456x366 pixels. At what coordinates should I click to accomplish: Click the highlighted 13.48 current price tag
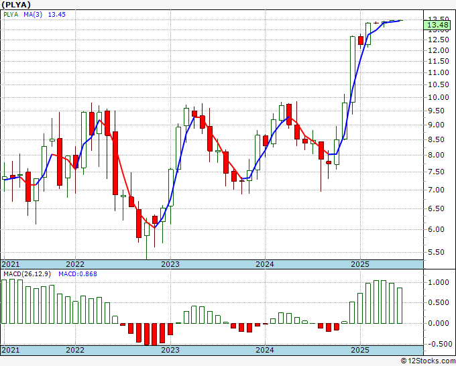[438, 25]
